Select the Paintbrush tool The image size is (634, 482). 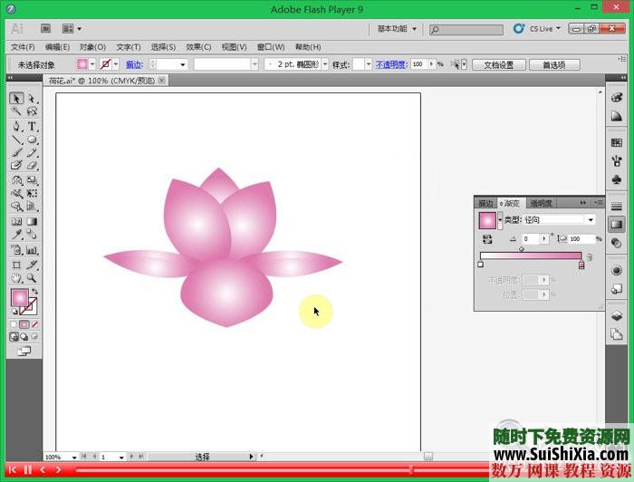(x=16, y=152)
